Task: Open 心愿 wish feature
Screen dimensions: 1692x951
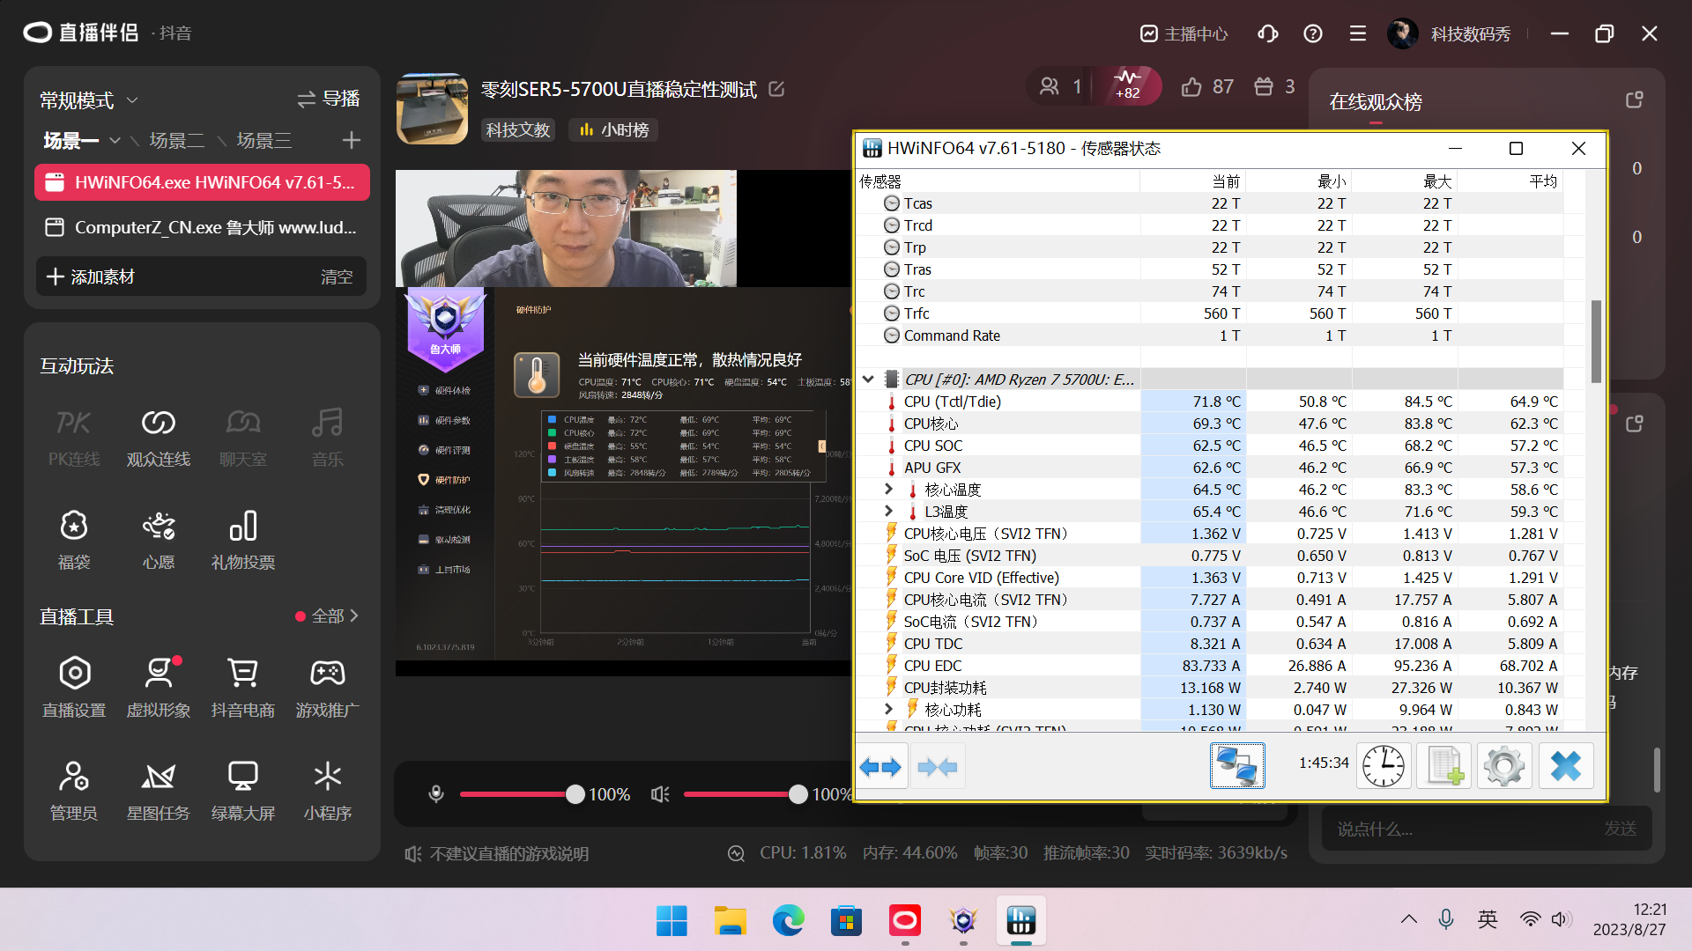Action: coord(158,541)
